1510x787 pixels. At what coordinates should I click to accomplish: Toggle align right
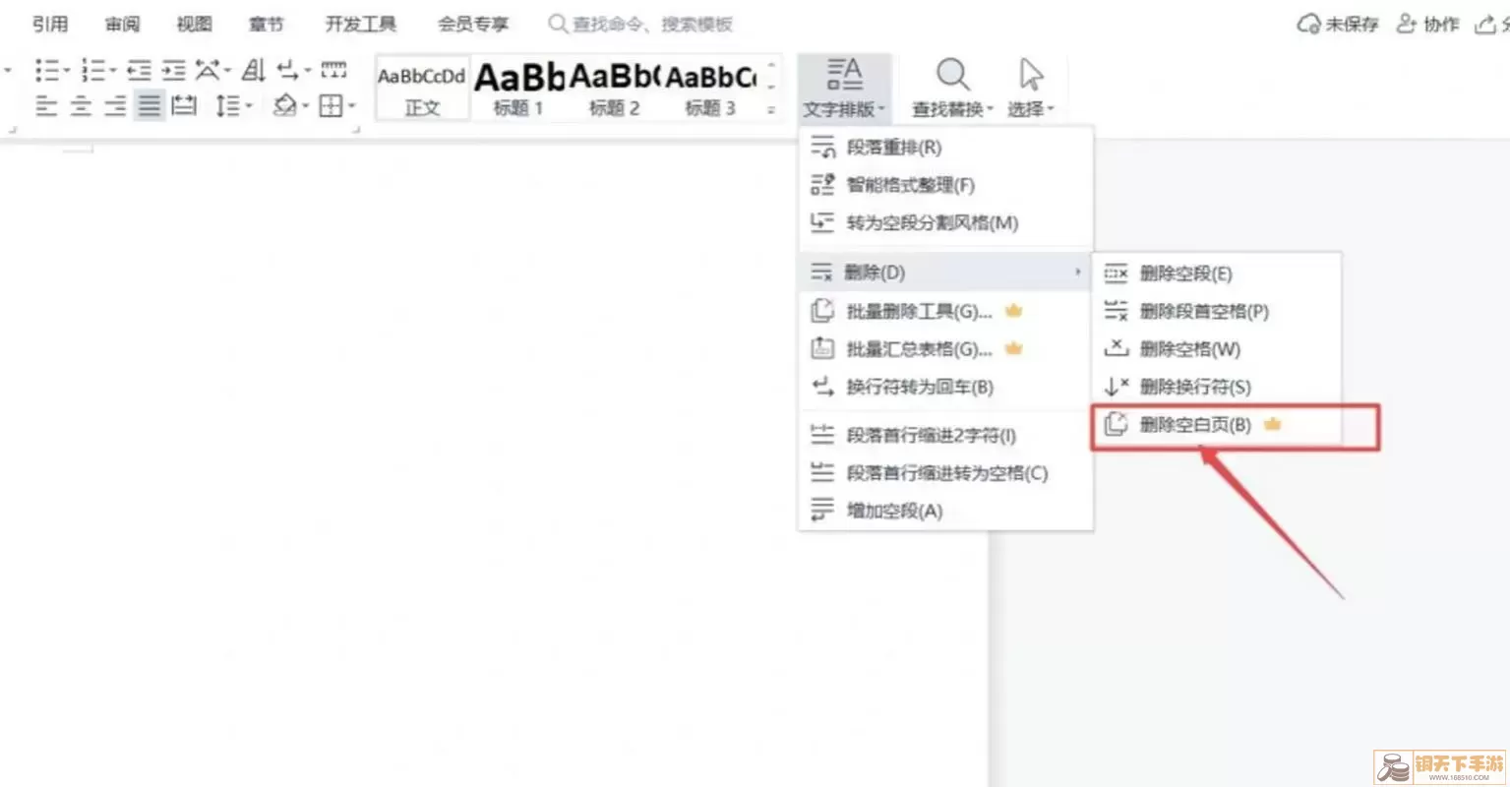[x=115, y=104]
